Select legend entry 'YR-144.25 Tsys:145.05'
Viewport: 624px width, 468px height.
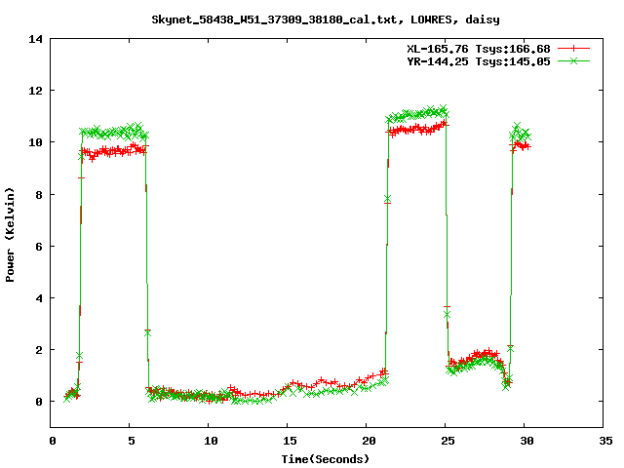pos(479,61)
